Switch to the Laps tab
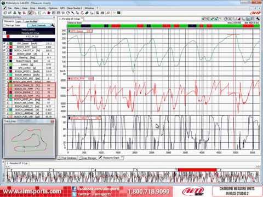This screenshot has height=197, width=263. [x=19, y=21]
